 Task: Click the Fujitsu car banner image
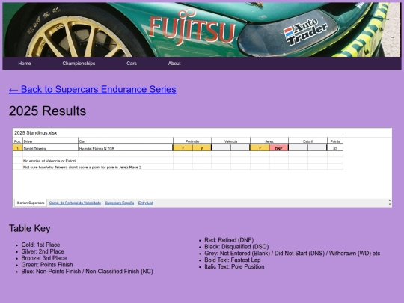202,30
